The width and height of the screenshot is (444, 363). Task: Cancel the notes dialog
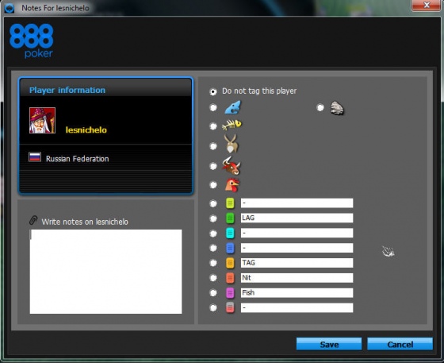pyautogui.click(x=400, y=344)
